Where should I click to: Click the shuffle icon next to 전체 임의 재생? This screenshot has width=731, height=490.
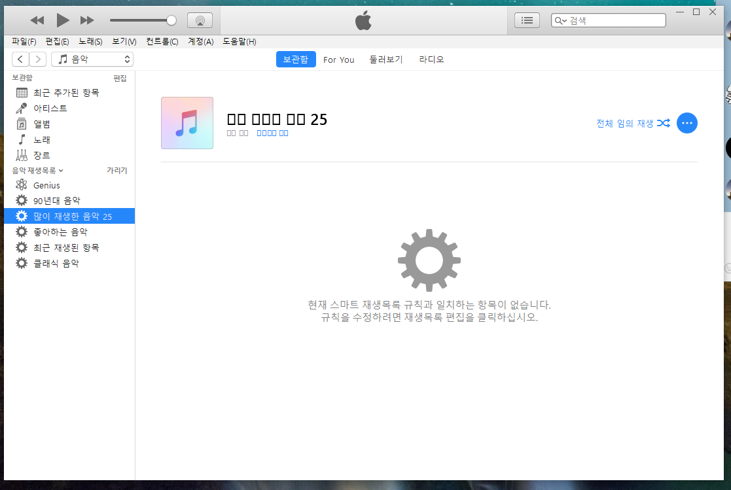point(663,123)
